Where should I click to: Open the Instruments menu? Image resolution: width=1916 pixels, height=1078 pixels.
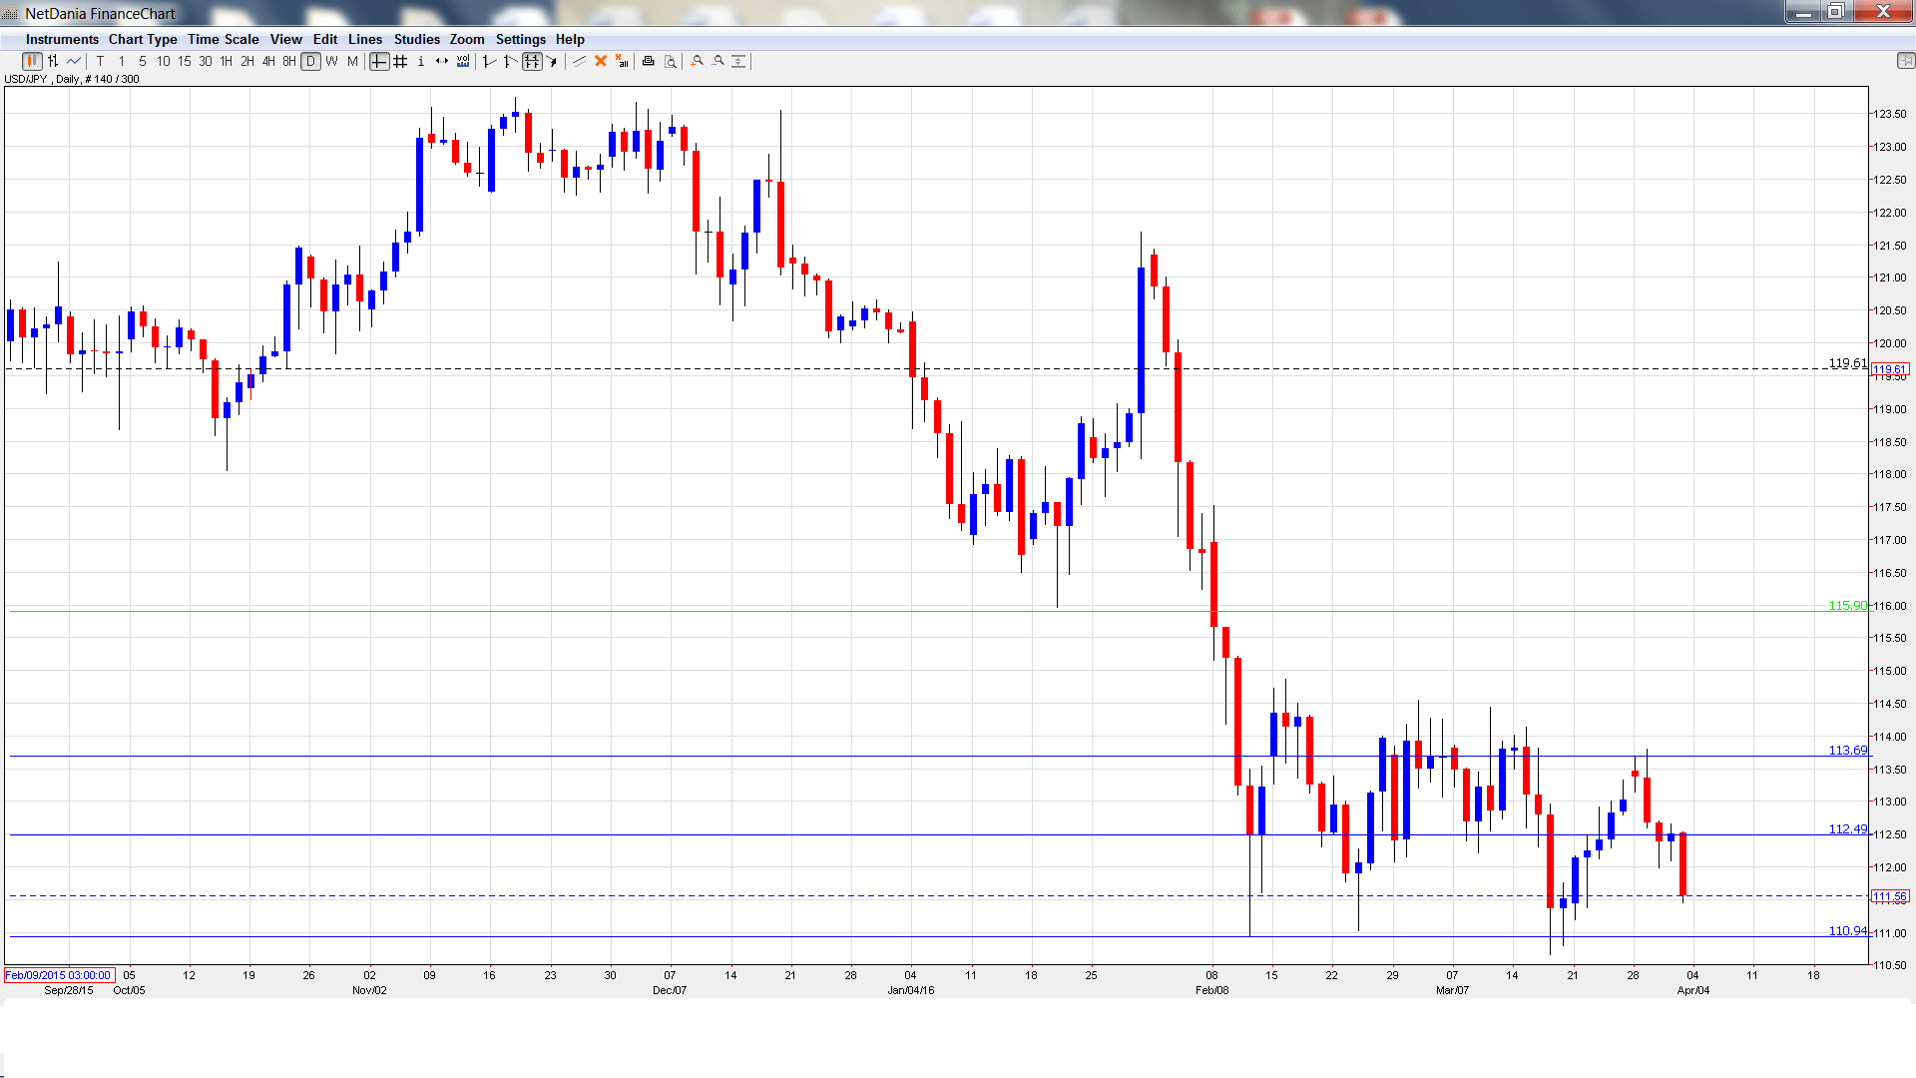[62, 39]
